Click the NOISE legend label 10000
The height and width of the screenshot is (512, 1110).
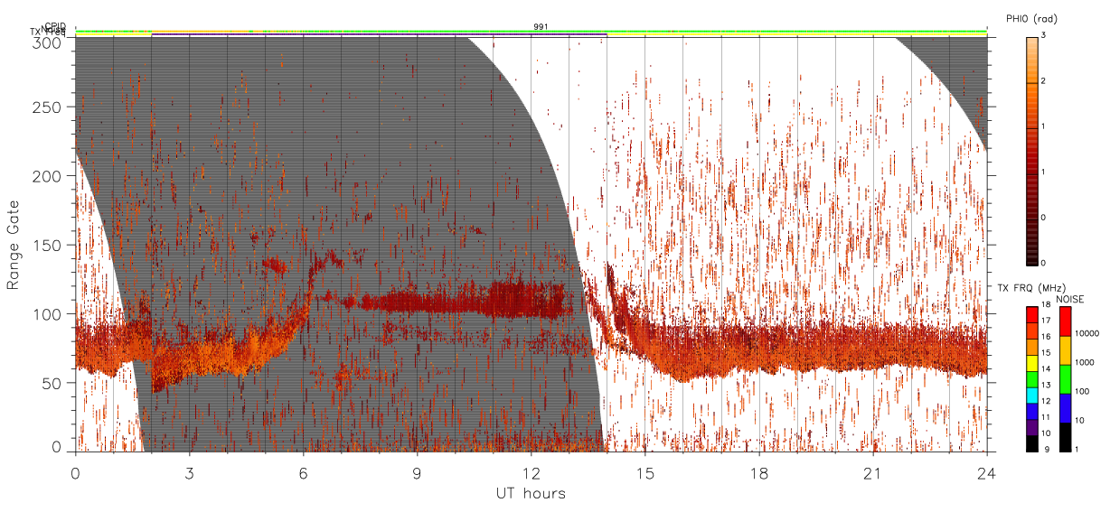click(1086, 334)
